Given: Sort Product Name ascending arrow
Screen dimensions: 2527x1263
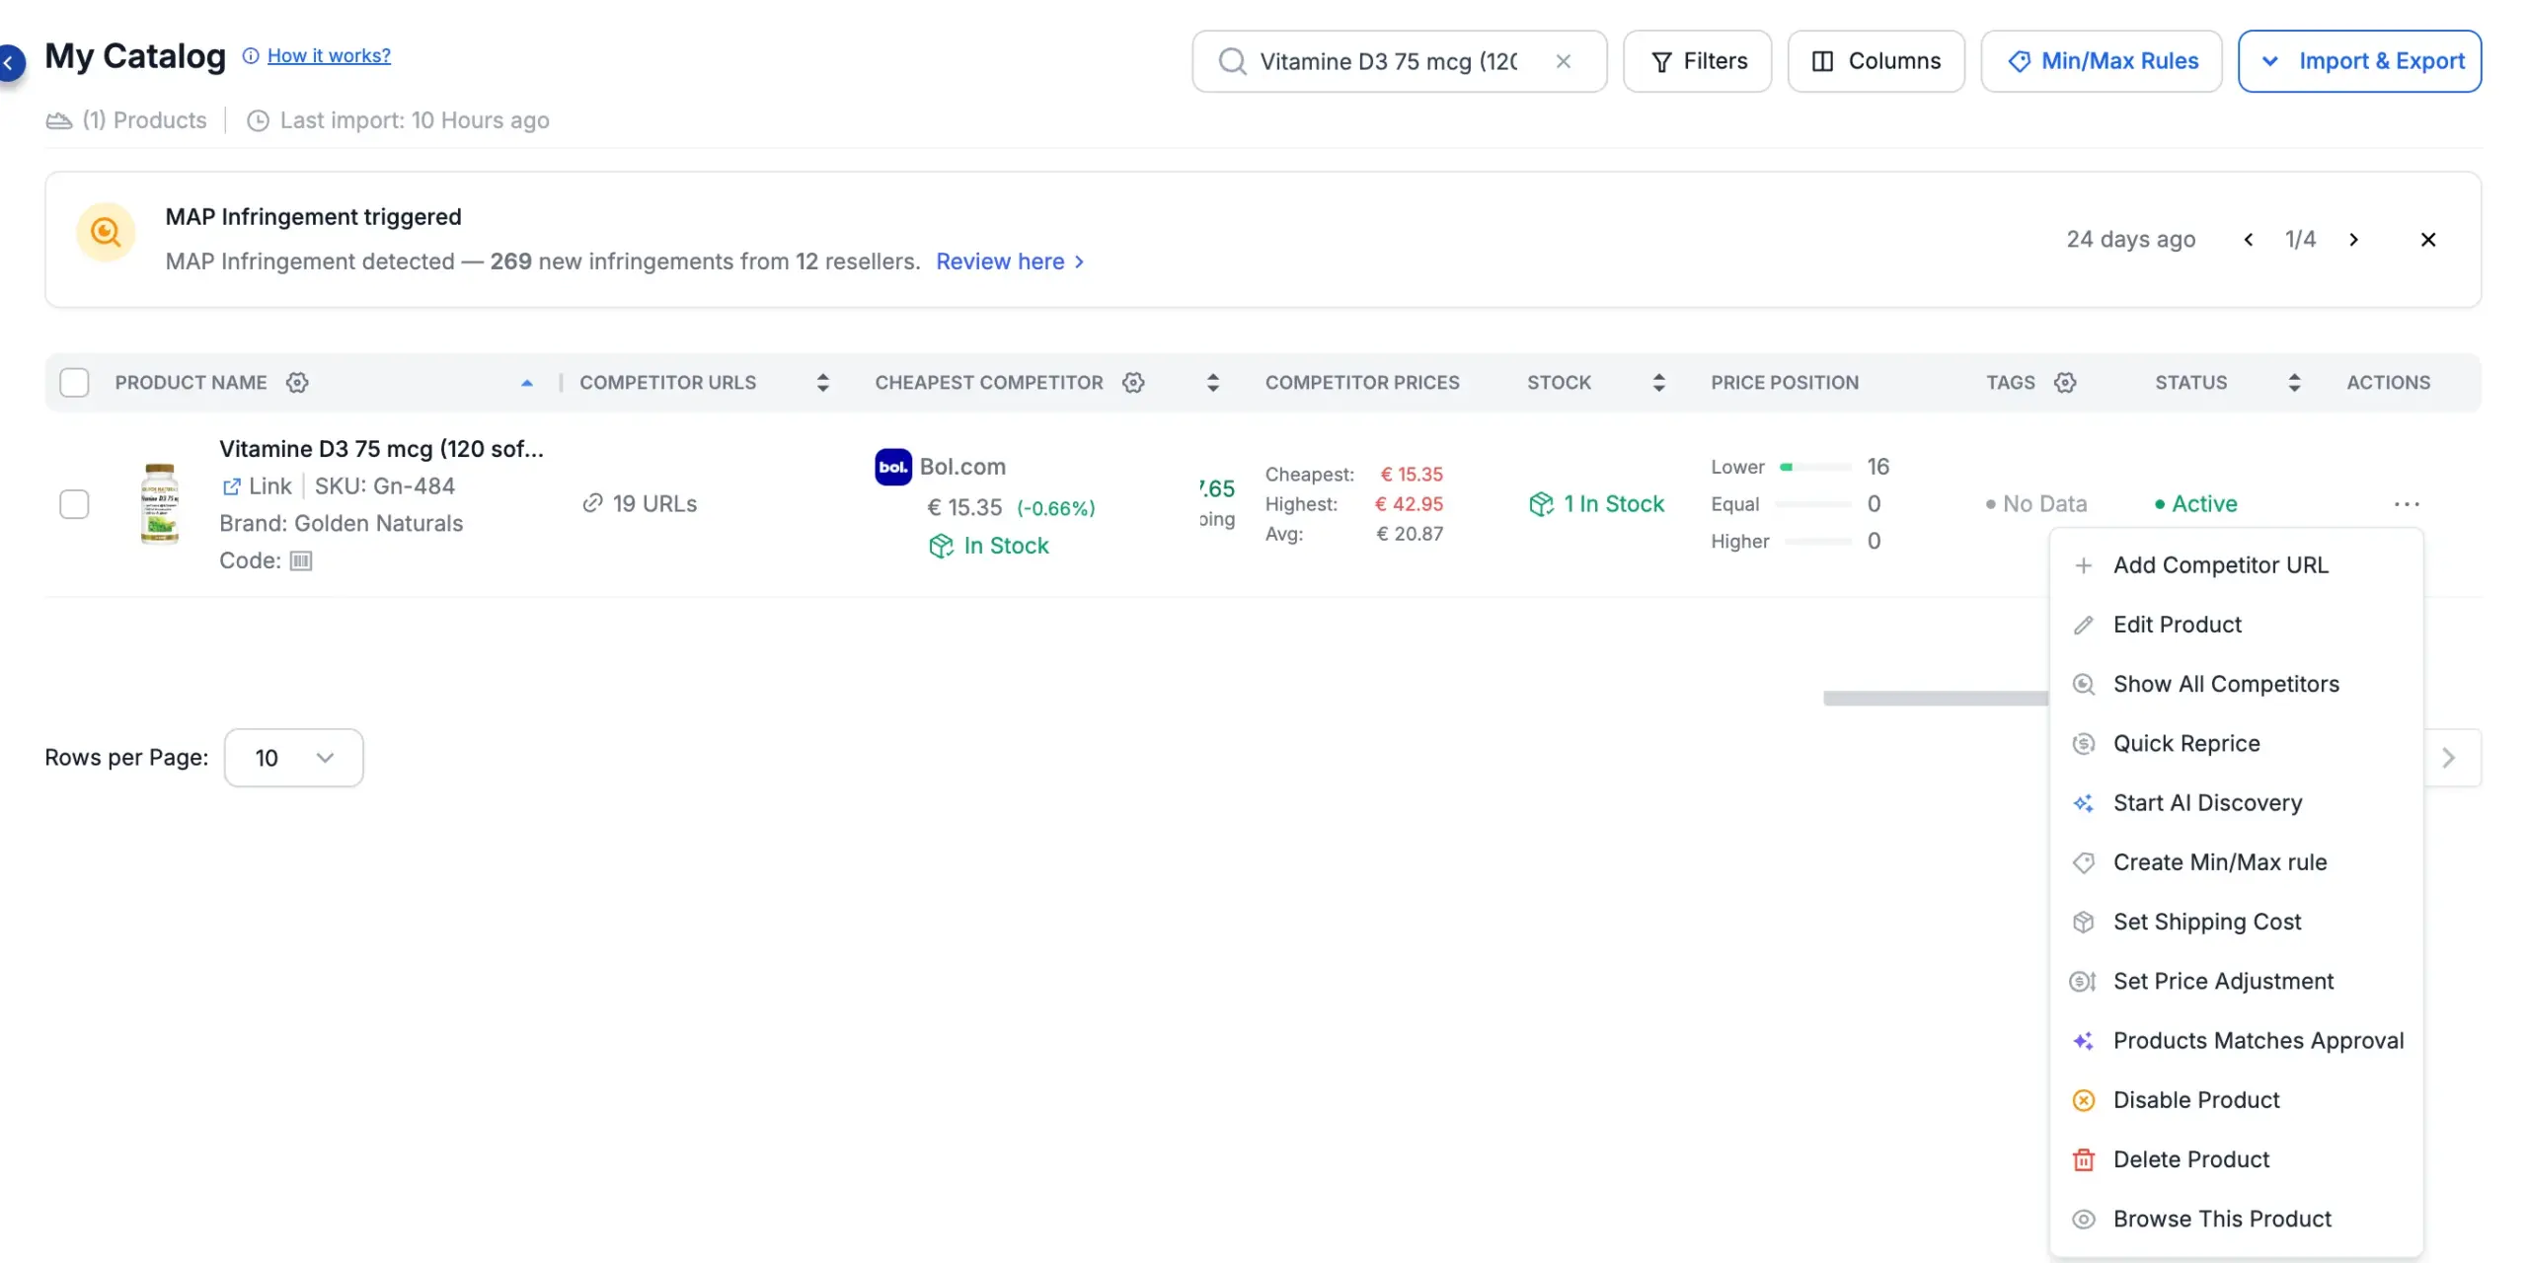Looking at the screenshot, I should tap(527, 383).
